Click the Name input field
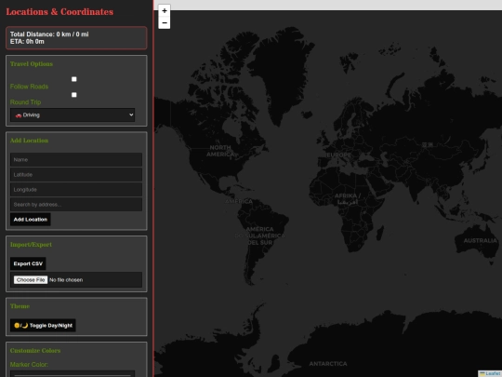The image size is (502, 377). tap(76, 160)
